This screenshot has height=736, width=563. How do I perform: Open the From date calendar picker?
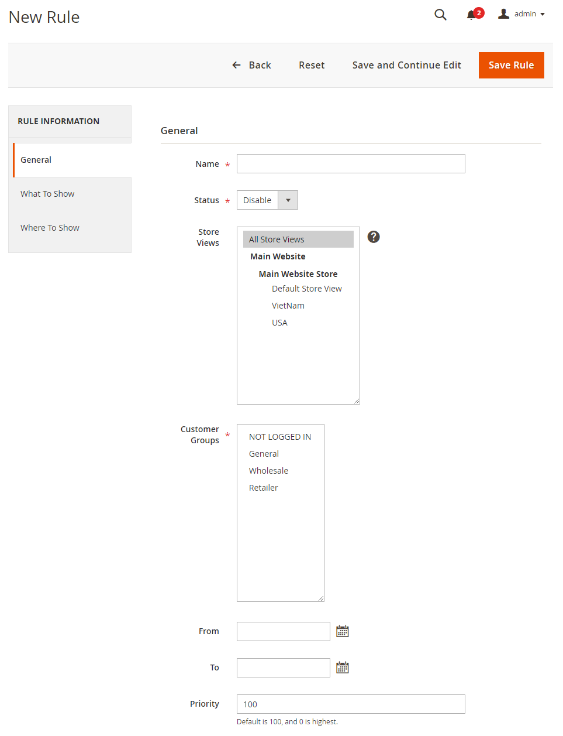pyautogui.click(x=343, y=631)
